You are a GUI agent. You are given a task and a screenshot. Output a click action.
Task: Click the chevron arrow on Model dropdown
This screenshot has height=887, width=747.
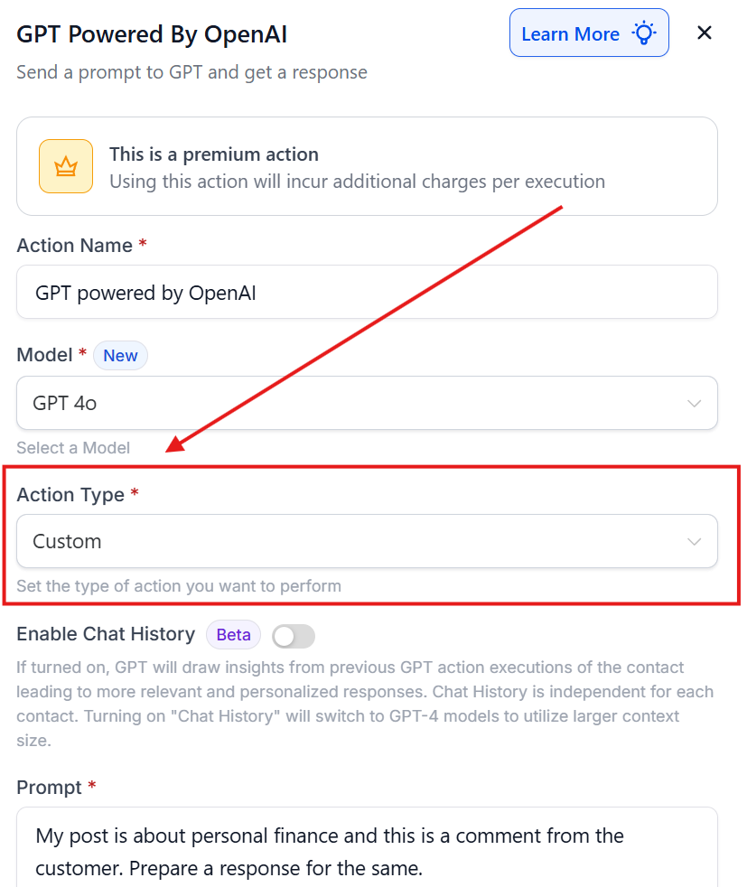click(694, 404)
